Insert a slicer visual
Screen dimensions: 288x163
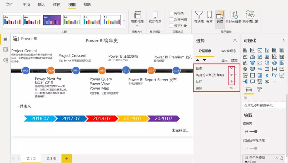(245, 75)
